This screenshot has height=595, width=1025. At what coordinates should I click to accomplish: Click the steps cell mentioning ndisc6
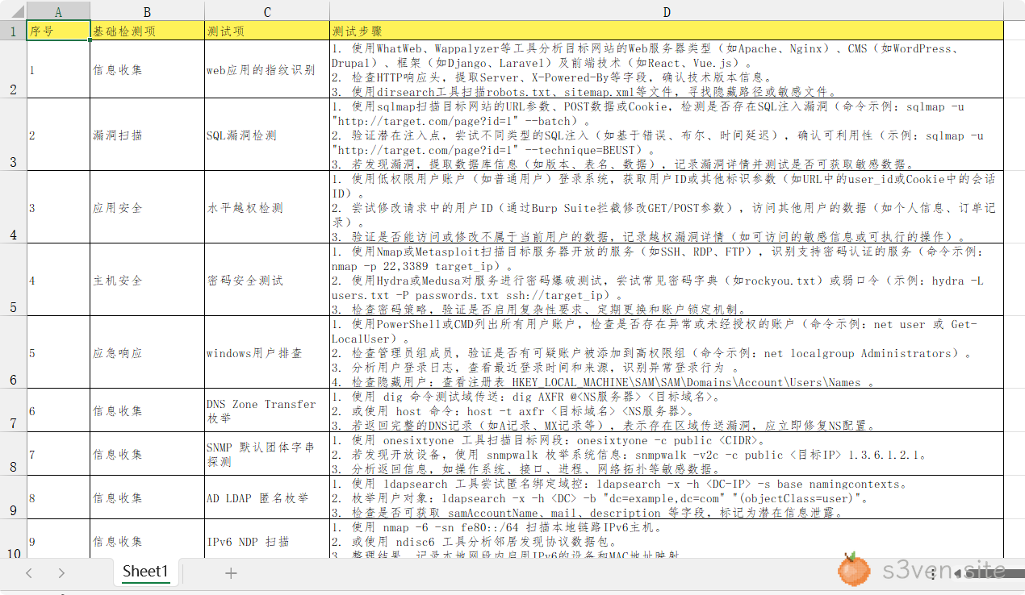[x=667, y=538]
